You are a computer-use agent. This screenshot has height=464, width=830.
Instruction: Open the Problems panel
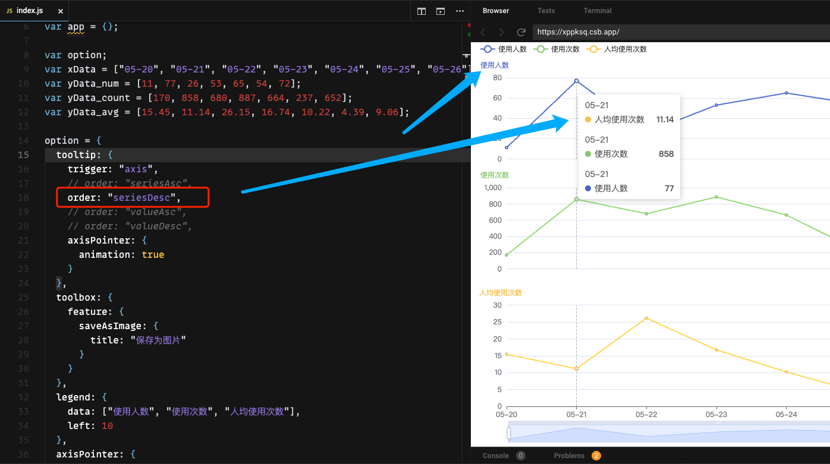[569, 455]
